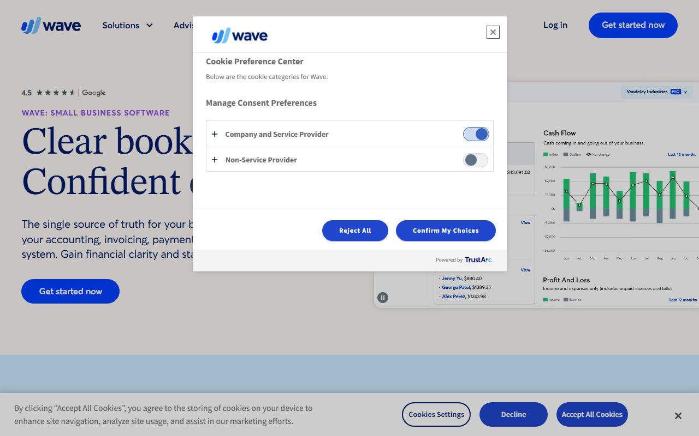This screenshot has width=699, height=436.
Task: Click the Alex Perez customer link
Action: [454, 296]
